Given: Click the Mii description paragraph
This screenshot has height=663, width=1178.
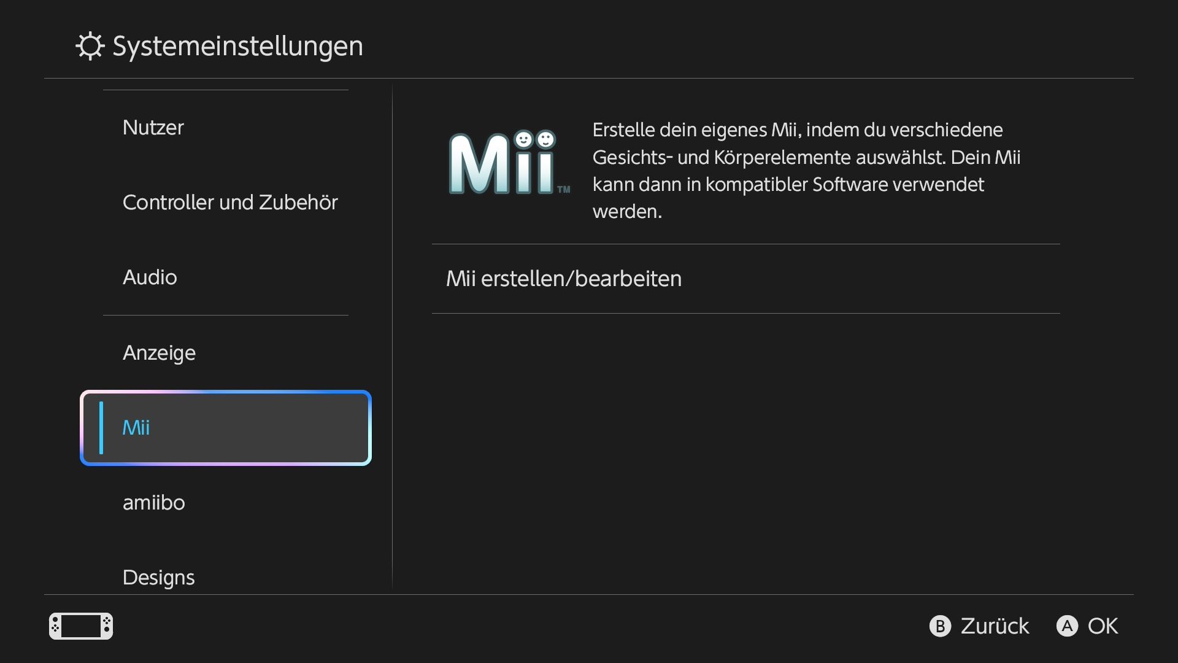Looking at the screenshot, I should (x=806, y=171).
